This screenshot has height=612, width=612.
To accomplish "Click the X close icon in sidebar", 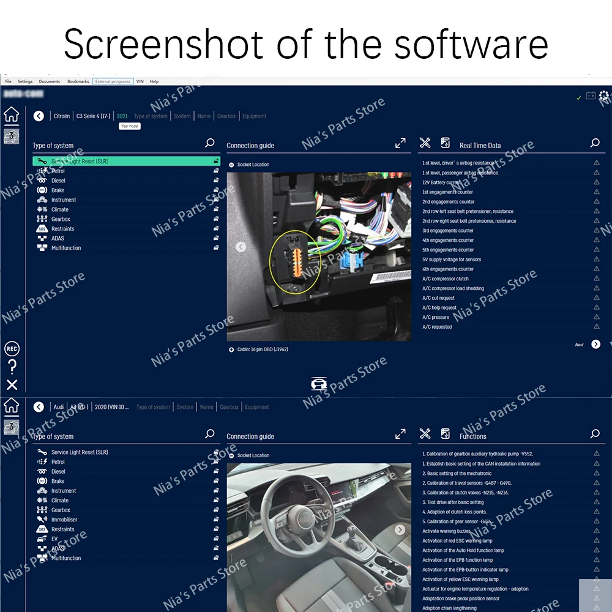I will pos(12,385).
